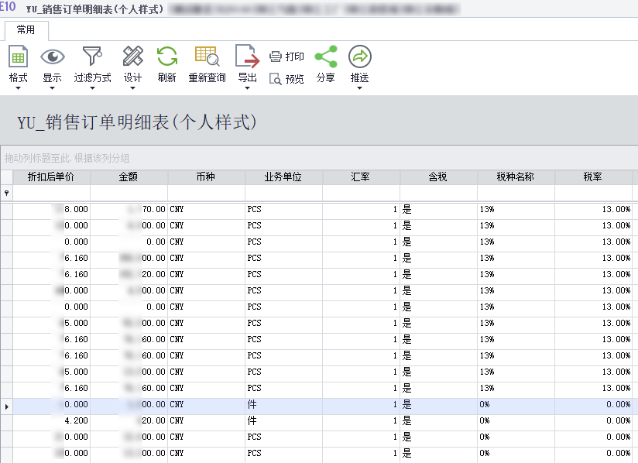Viewport: 638px width, 463px height.
Task: Expand the 显示 dropdown arrow
Action: click(52, 88)
